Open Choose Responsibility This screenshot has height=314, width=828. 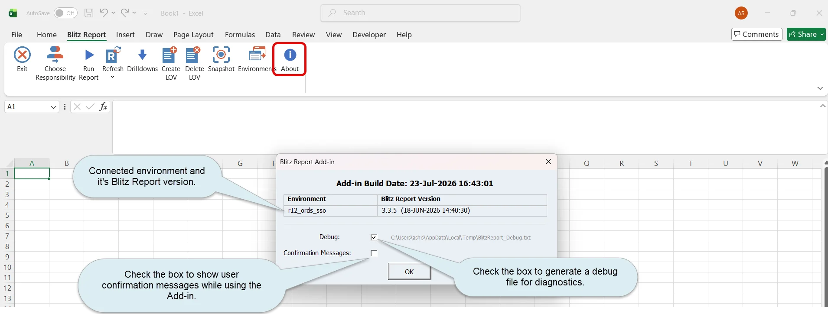pyautogui.click(x=55, y=64)
